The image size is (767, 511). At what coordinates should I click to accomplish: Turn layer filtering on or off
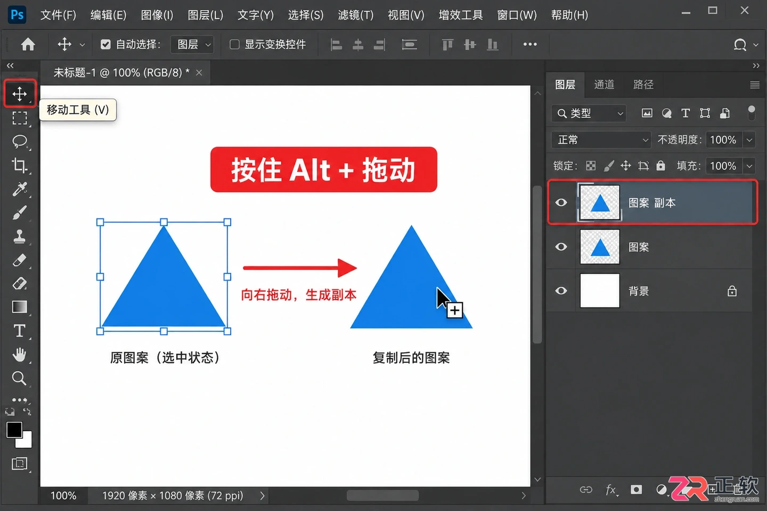pos(752,112)
